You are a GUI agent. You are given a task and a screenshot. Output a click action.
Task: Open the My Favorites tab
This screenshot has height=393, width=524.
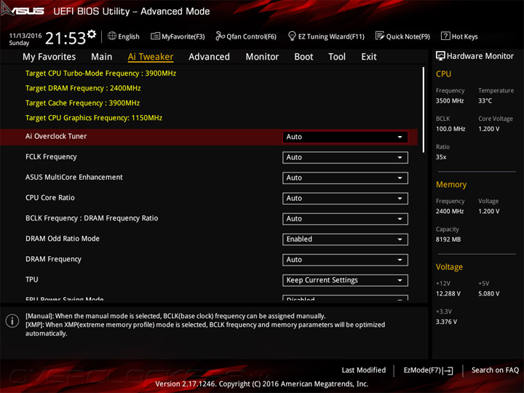pyautogui.click(x=49, y=57)
